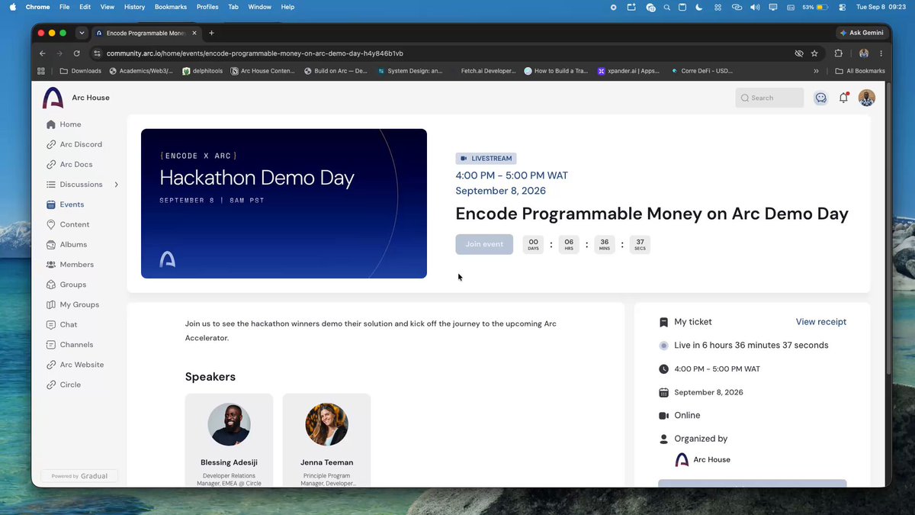Open the Content section in the sidebar

click(x=68, y=224)
